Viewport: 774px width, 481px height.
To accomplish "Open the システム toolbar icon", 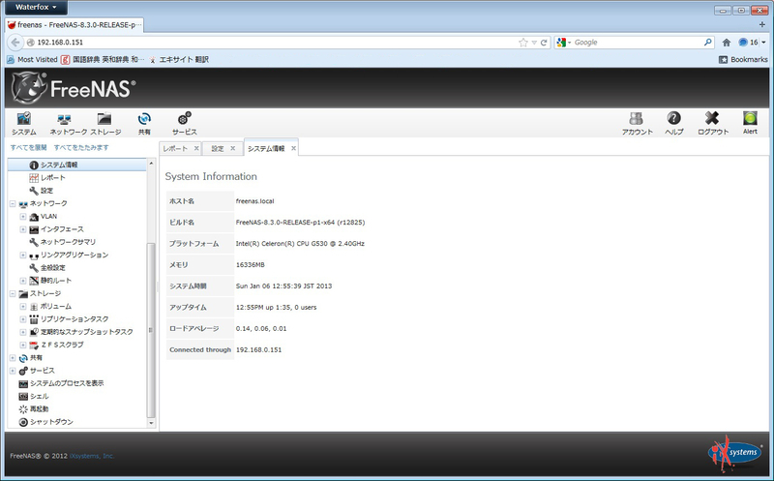I will click(23, 123).
